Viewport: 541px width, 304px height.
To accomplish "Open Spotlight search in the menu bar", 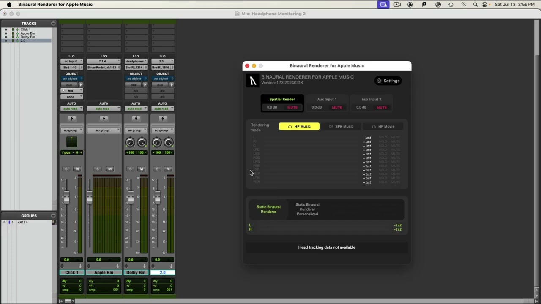I will point(475,5).
